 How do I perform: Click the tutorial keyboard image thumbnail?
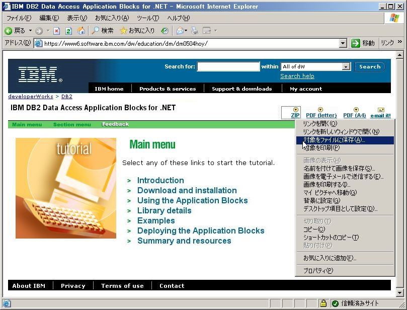pos(66,188)
